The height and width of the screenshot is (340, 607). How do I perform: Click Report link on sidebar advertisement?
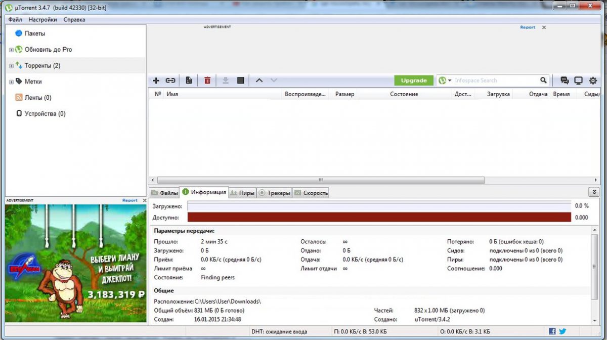tap(130, 200)
